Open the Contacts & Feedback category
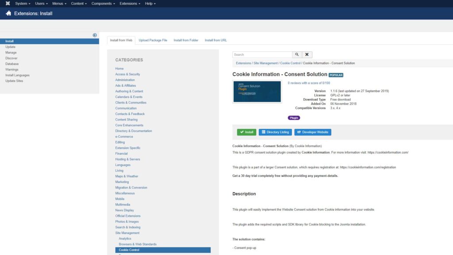Image resolution: width=453 pixels, height=255 pixels. pos(130,114)
